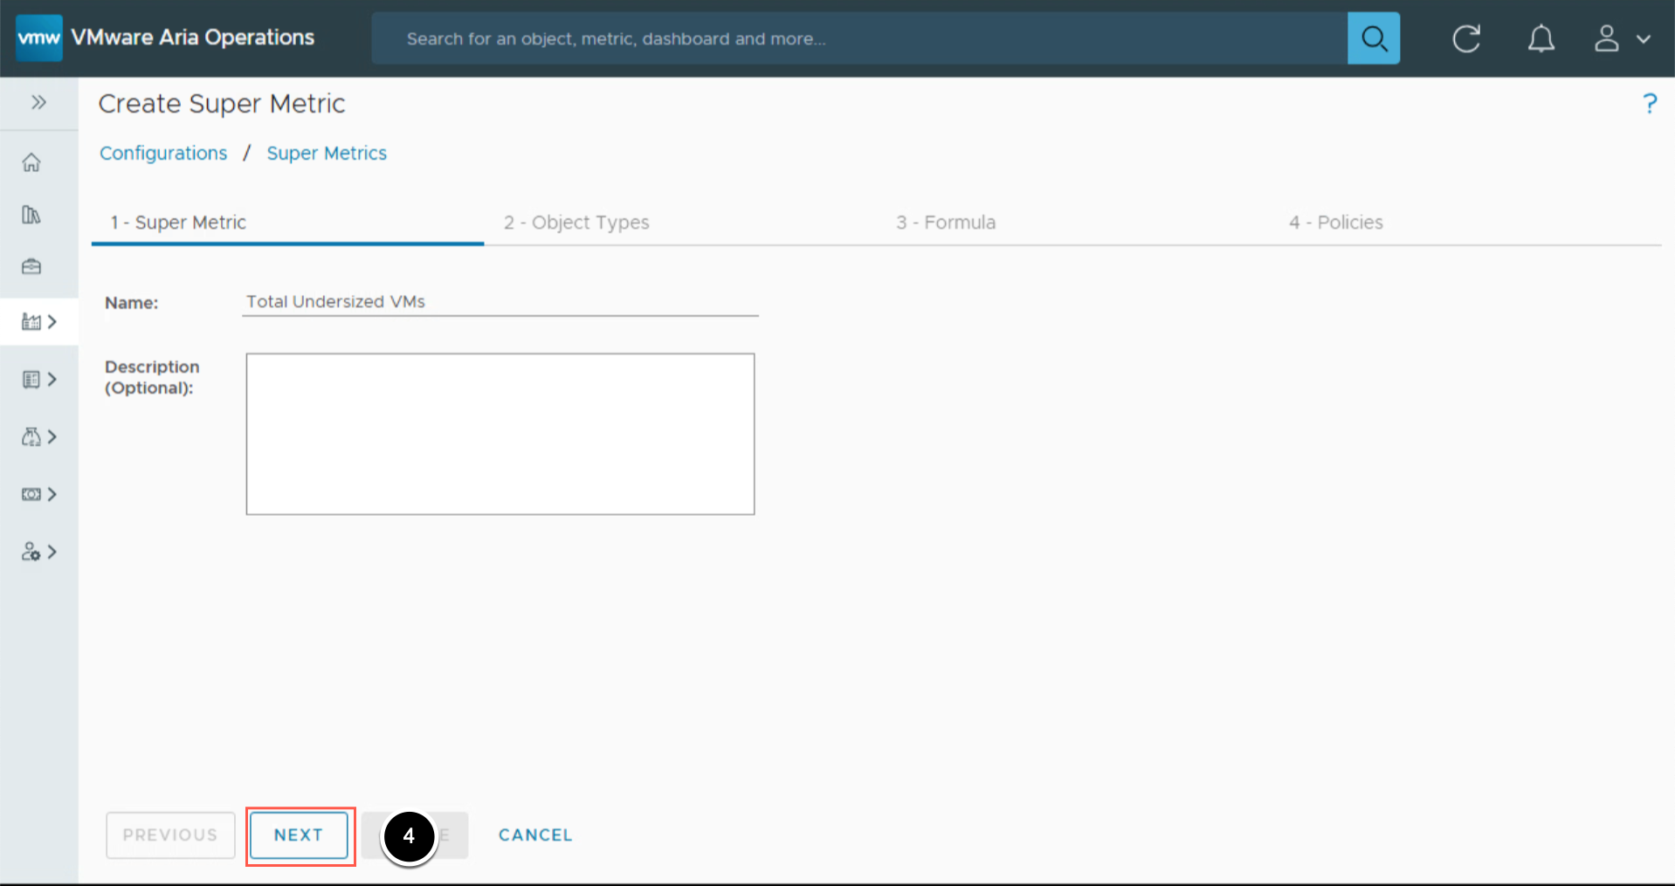Click the search magnifier button
The width and height of the screenshot is (1675, 886).
1373,38
